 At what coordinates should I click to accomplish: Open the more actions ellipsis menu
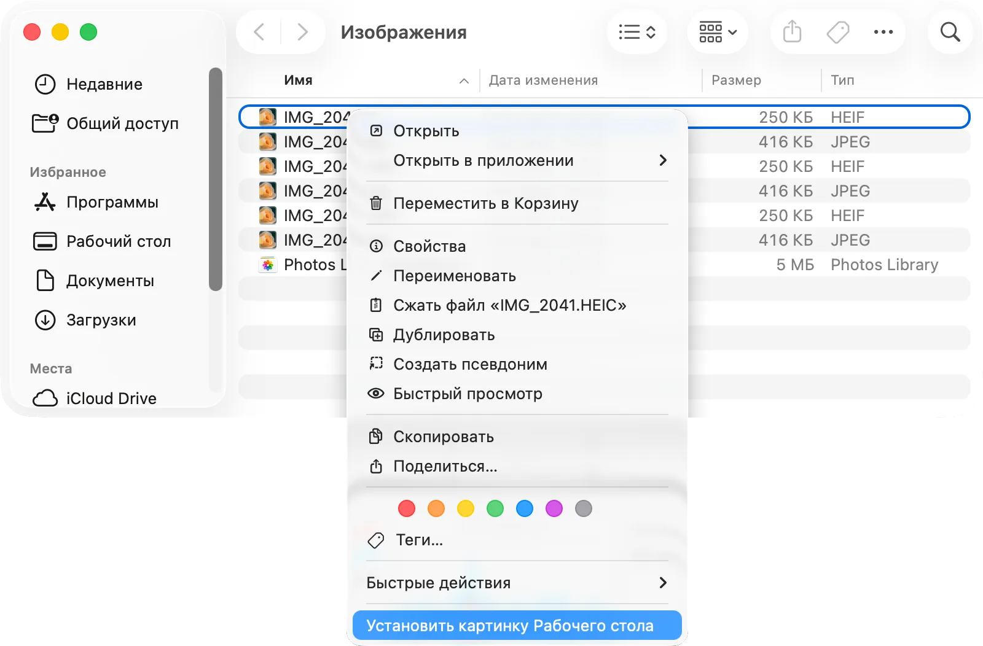coord(883,32)
